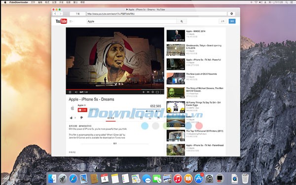Open the Apple channel avatar

tap(73, 108)
